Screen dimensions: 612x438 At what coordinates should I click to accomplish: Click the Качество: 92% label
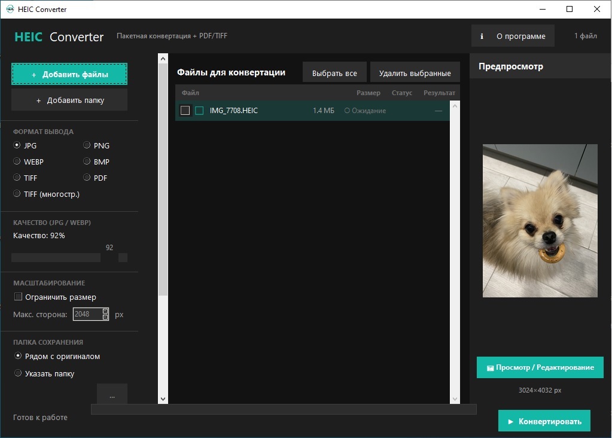tap(39, 235)
